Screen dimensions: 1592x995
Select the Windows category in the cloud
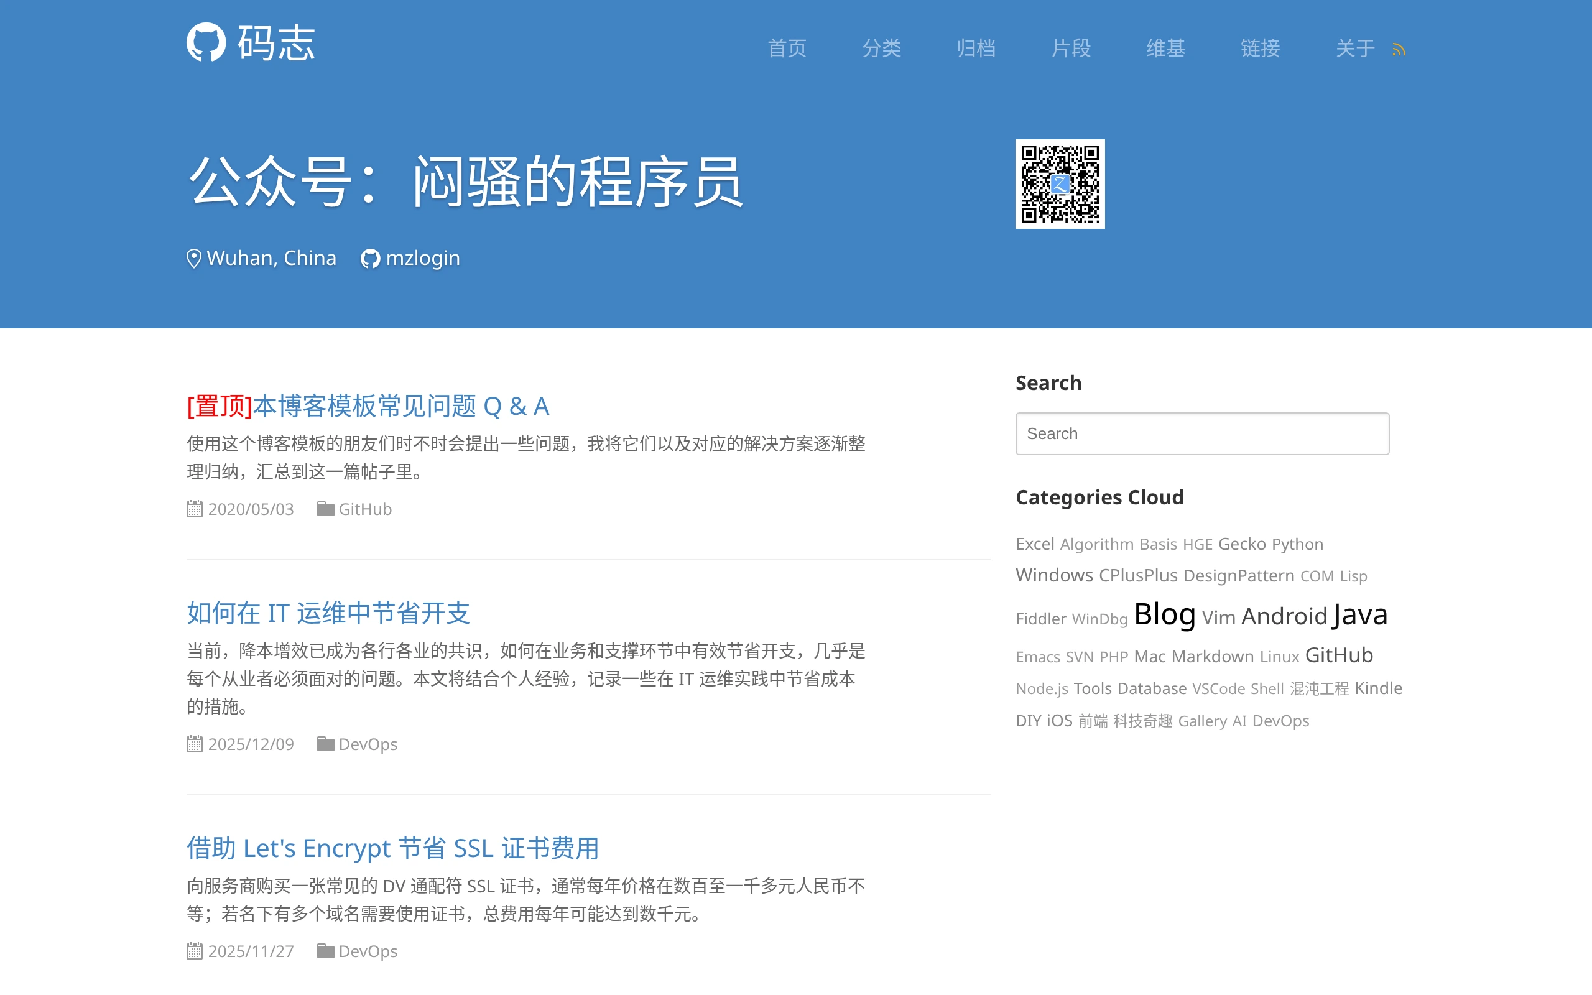1054,575
